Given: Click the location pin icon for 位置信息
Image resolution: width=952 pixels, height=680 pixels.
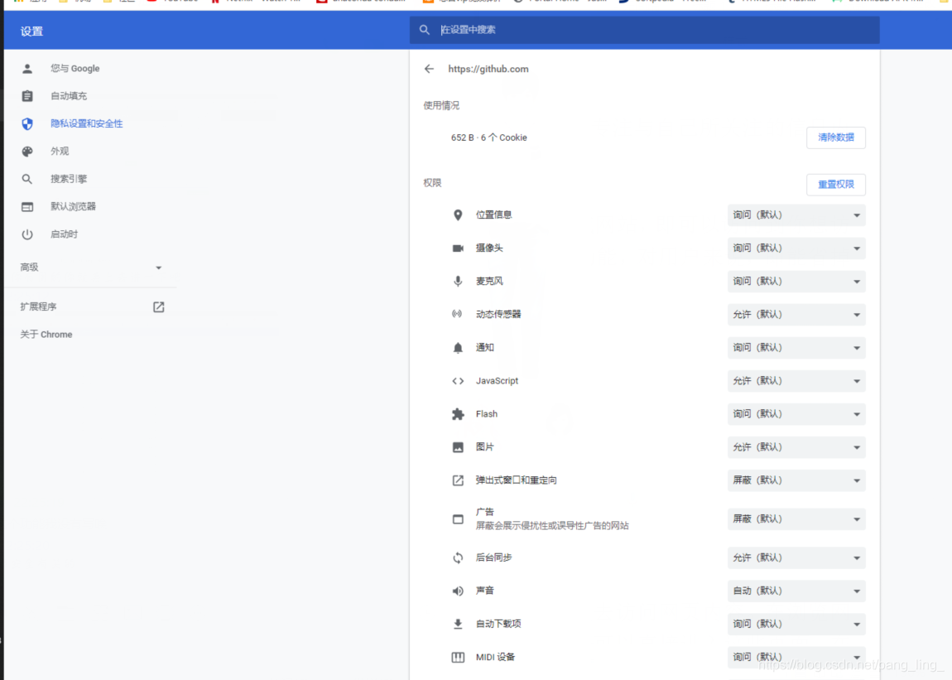Looking at the screenshot, I should click(458, 215).
